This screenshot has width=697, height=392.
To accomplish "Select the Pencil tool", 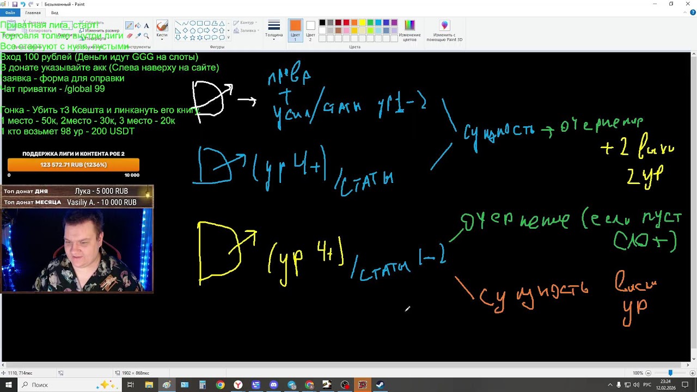I will click(129, 26).
